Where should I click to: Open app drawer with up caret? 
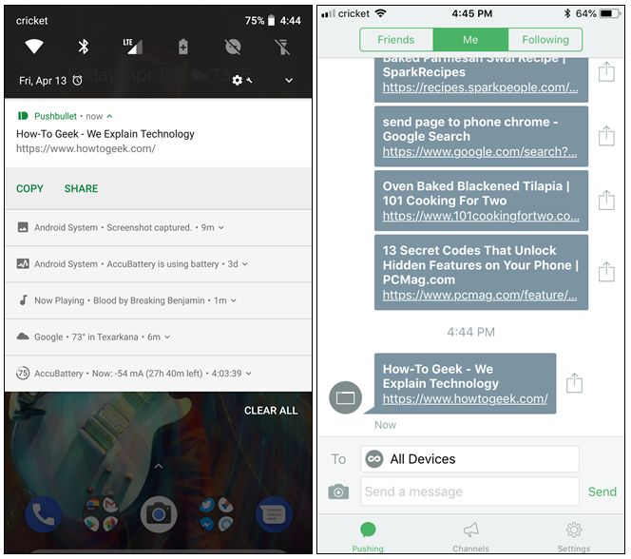(x=159, y=466)
